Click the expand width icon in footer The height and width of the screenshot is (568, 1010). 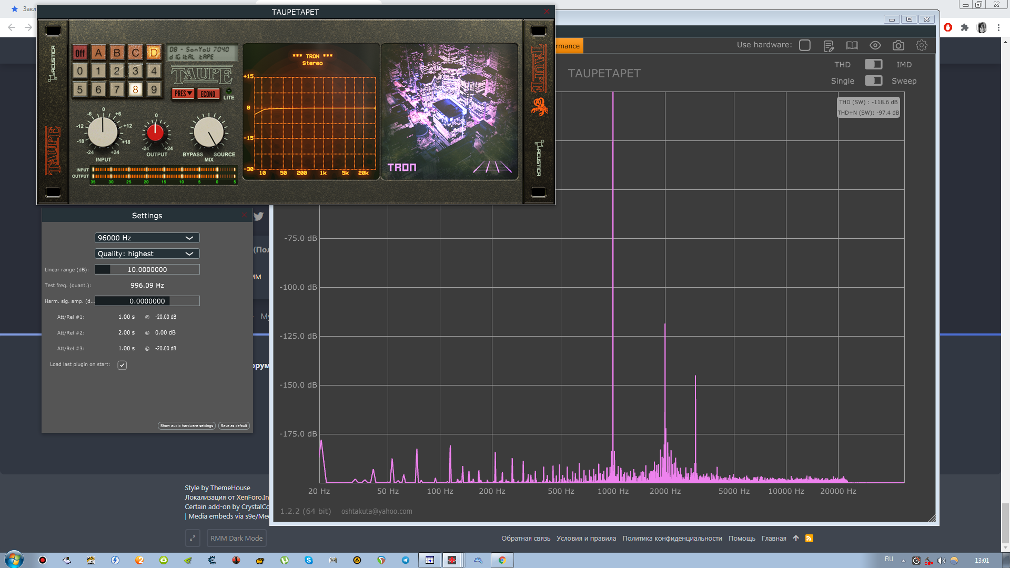click(x=193, y=538)
